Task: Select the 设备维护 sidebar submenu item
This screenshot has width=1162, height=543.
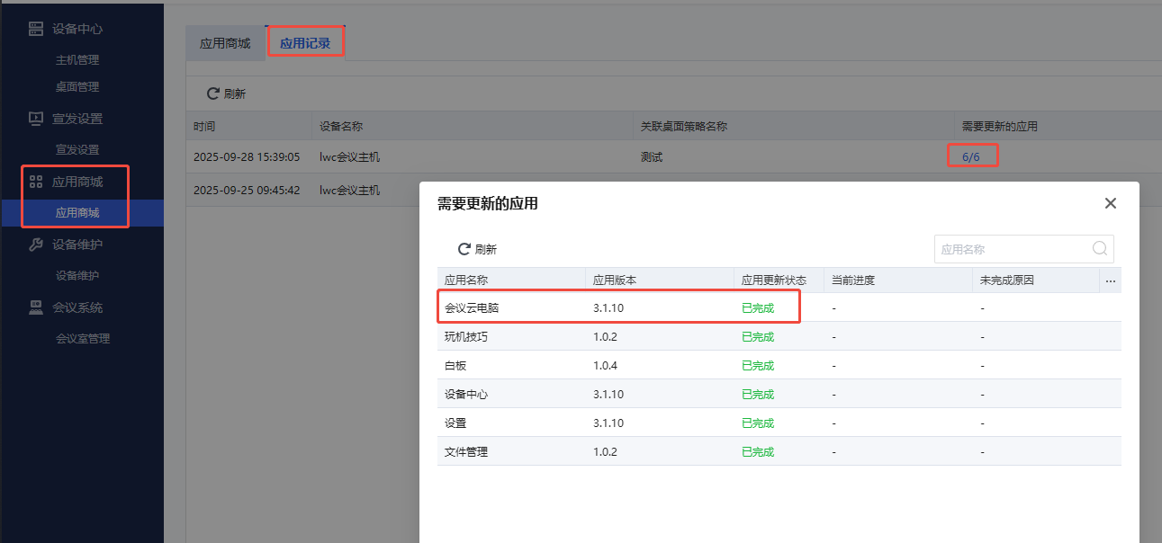Action: point(77,276)
